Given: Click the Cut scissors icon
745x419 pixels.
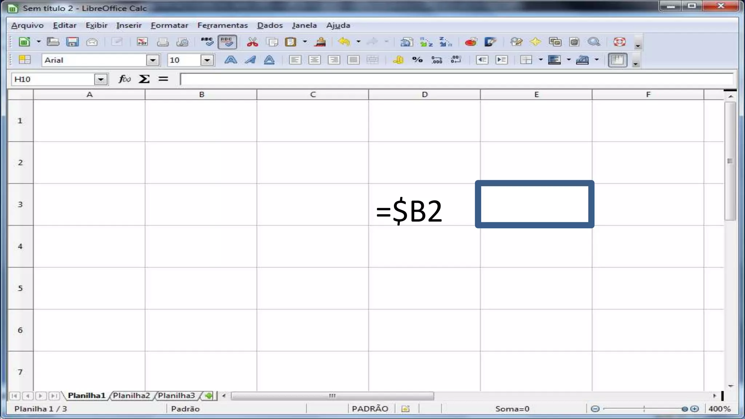Looking at the screenshot, I should coord(252,42).
